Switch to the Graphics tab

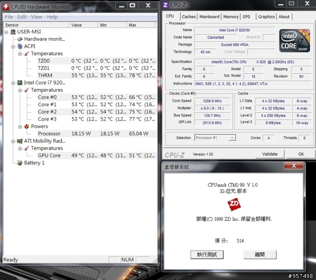click(x=266, y=17)
